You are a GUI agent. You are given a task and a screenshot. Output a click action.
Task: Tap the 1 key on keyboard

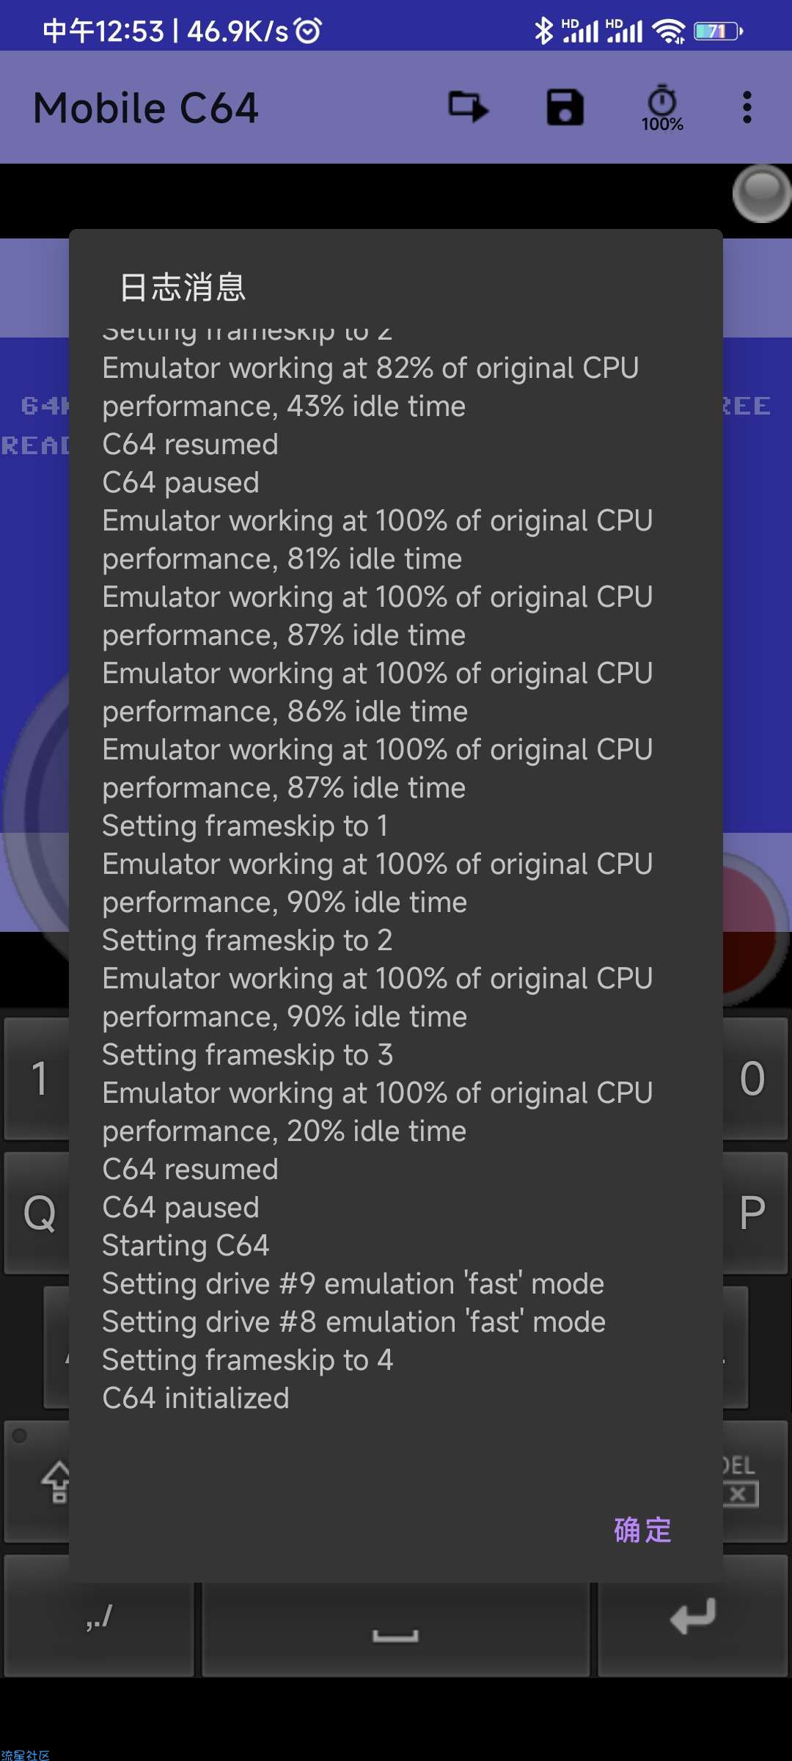coord(38,1078)
